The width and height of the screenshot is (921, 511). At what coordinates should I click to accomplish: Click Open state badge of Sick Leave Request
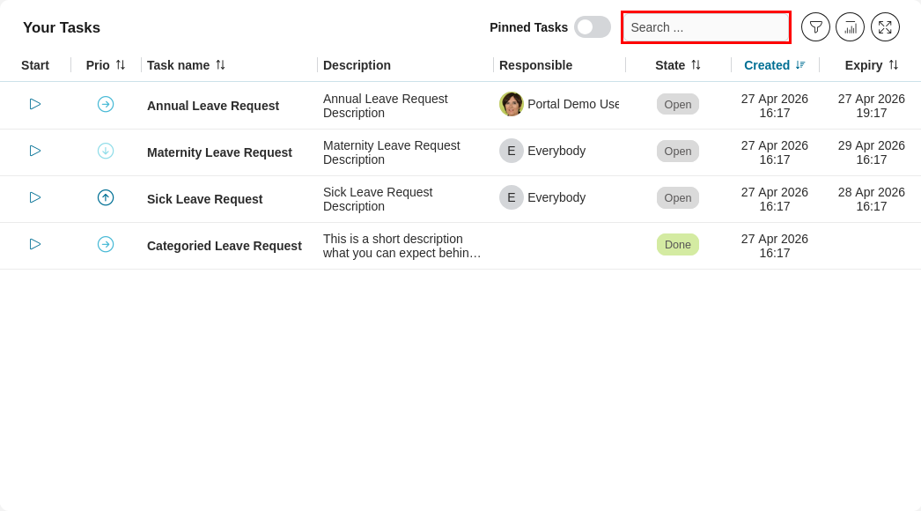coord(678,197)
